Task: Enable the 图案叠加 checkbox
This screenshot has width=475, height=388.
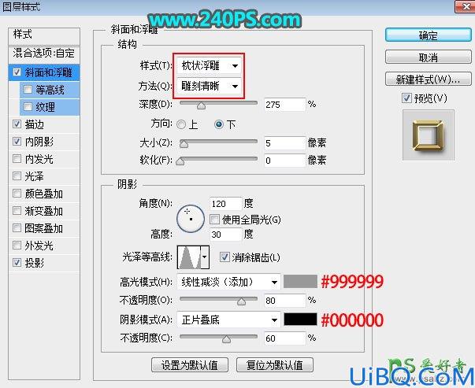Action: click(17, 227)
